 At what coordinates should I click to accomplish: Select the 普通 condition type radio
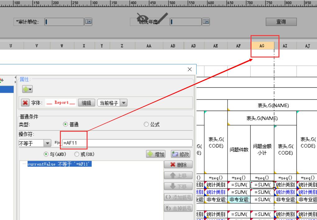[65, 125]
